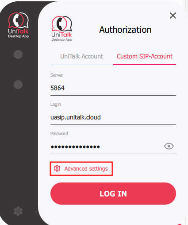Screen dimensions: 188x225
Task: Click the Authorization heading text
Action: pyautogui.click(x=125, y=30)
